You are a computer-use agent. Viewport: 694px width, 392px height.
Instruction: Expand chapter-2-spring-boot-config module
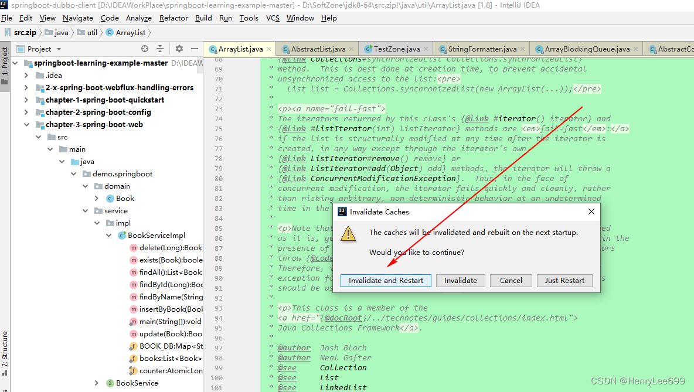pos(26,113)
